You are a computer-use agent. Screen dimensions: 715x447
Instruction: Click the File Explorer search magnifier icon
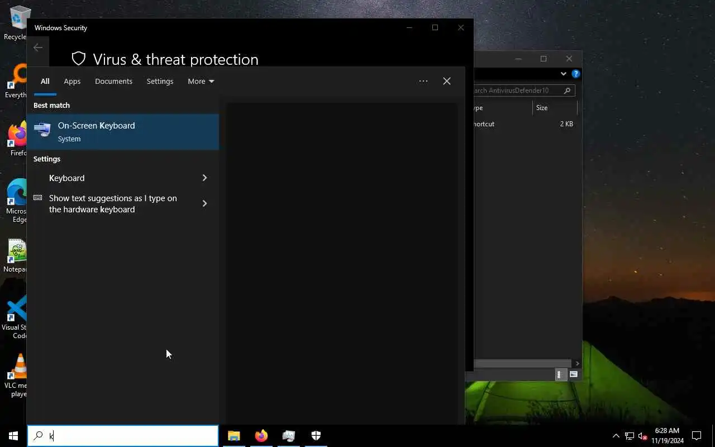coord(568,91)
